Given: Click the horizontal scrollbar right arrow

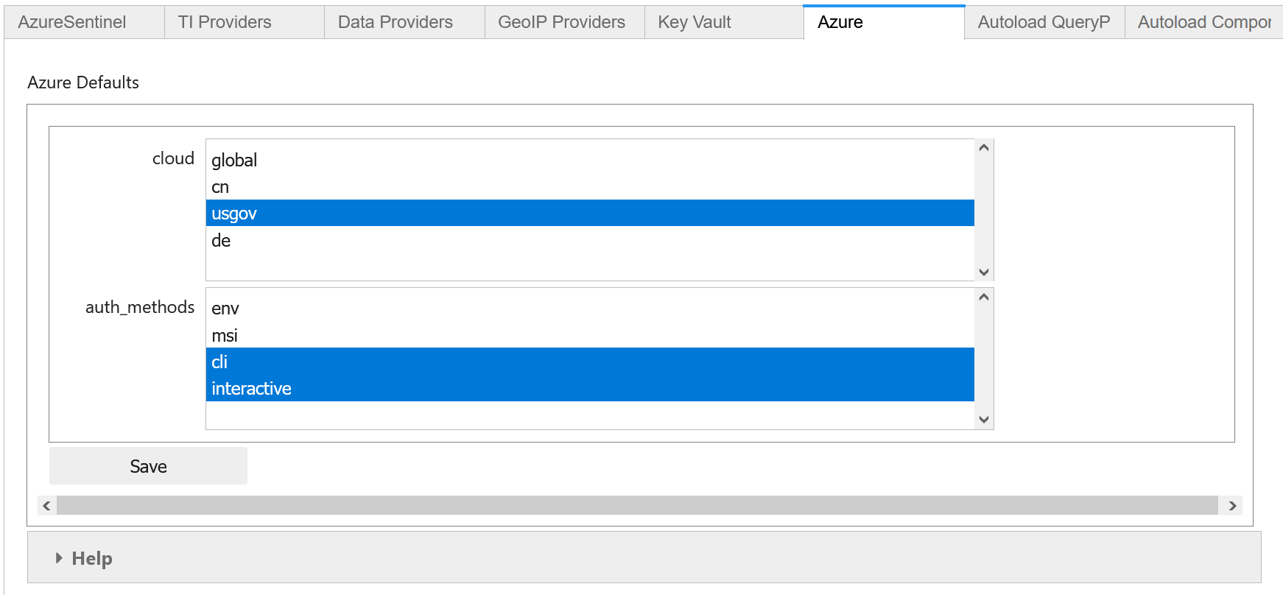Looking at the screenshot, I should (x=1232, y=505).
